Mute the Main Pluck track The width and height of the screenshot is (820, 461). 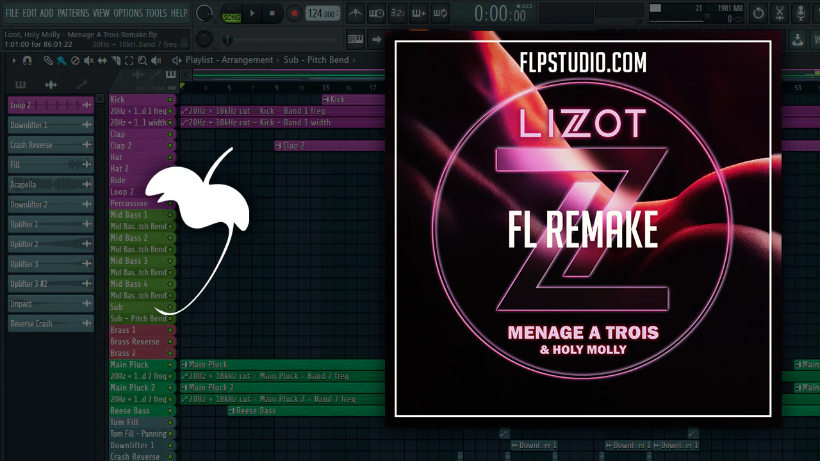pyautogui.click(x=170, y=365)
